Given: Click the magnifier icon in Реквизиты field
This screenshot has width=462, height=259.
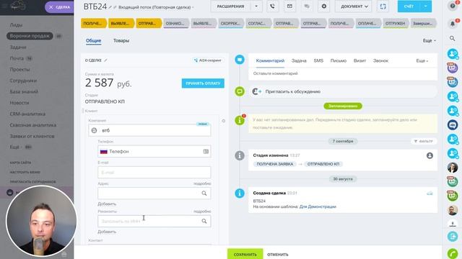Looking at the screenshot, I should pos(204,221).
